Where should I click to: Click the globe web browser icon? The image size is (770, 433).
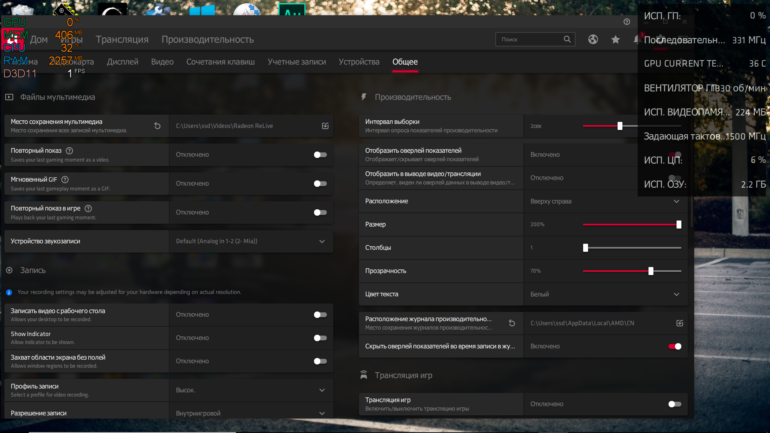593,39
